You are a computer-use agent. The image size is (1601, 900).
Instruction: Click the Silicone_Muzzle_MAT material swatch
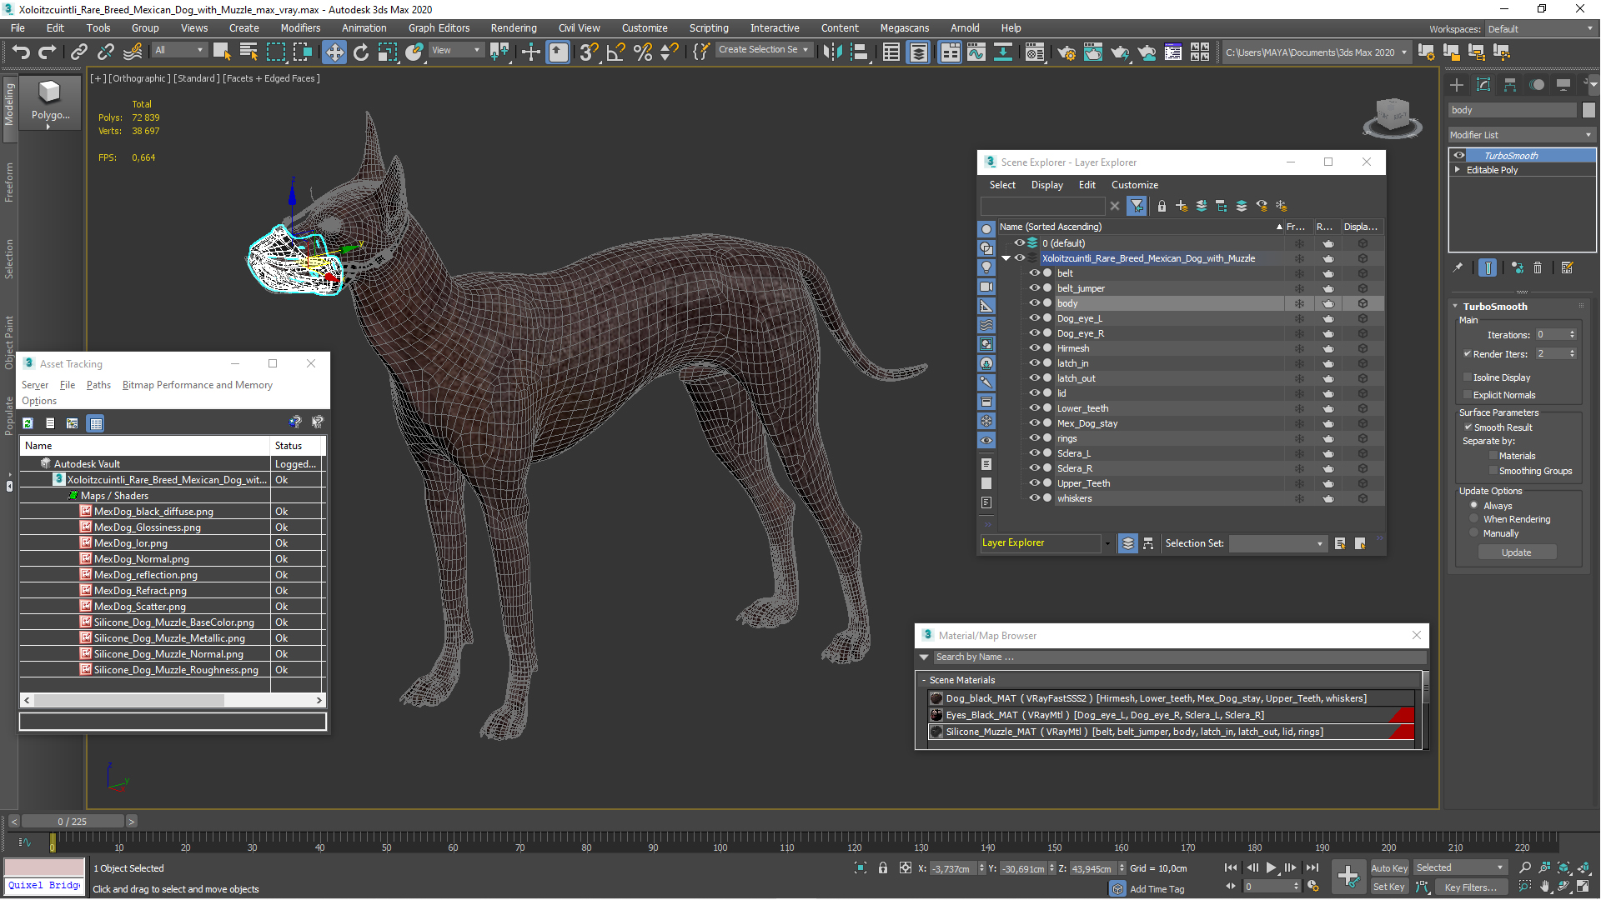pyautogui.click(x=936, y=732)
